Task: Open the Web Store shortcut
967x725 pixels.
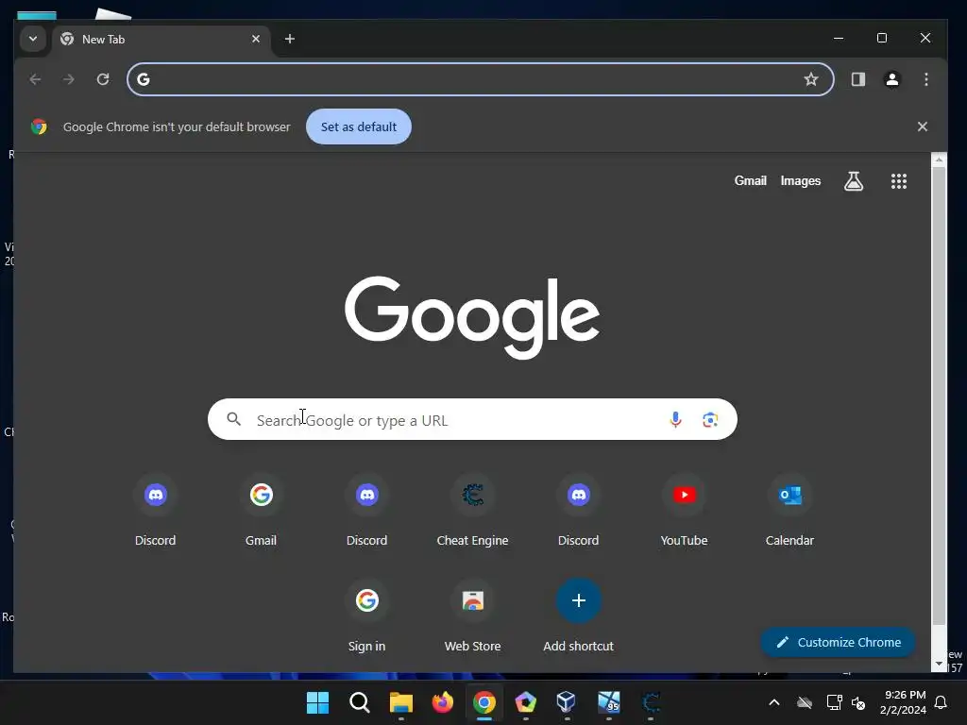Action: [x=472, y=616]
